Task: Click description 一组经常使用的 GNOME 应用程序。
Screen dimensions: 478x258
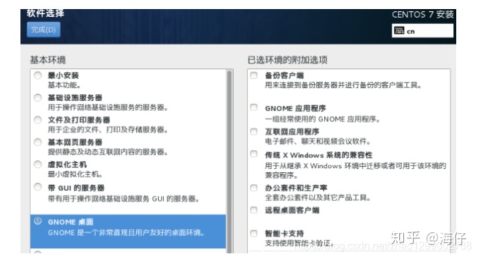Action: (x=323, y=119)
